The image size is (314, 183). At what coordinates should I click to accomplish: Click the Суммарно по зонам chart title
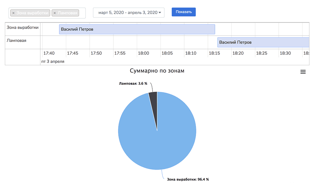157,71
